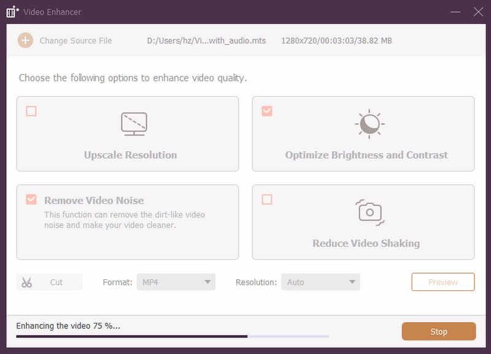Click the Reduce Video Shaking title text
The height and width of the screenshot is (354, 491).
tap(366, 243)
